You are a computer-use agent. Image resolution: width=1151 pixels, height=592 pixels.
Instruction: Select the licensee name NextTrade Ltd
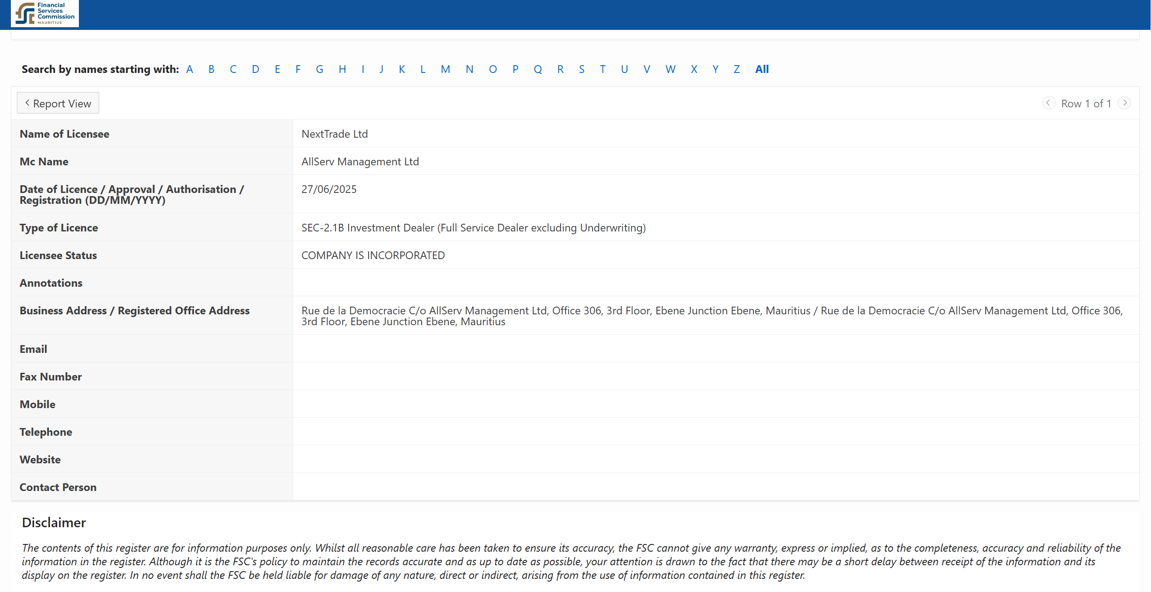tap(335, 134)
